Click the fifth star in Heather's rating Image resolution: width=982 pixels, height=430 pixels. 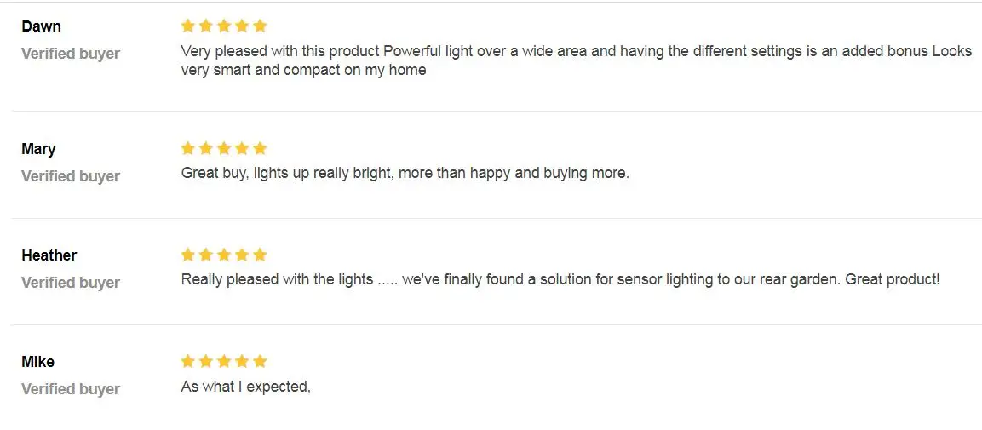[x=260, y=255]
